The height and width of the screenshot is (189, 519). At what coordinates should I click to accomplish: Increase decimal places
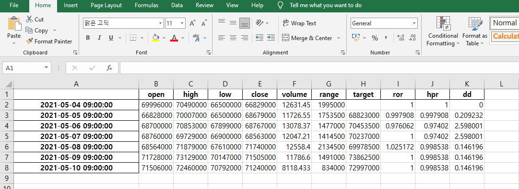coord(401,38)
